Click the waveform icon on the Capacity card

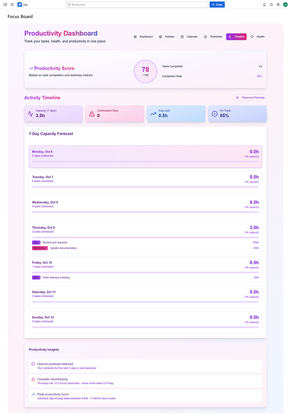pos(30,113)
